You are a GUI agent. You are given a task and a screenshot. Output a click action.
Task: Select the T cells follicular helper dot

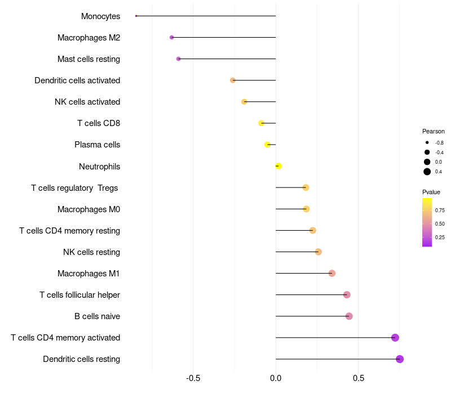point(347,294)
